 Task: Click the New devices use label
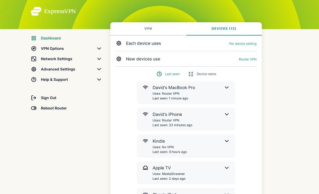[143, 59]
